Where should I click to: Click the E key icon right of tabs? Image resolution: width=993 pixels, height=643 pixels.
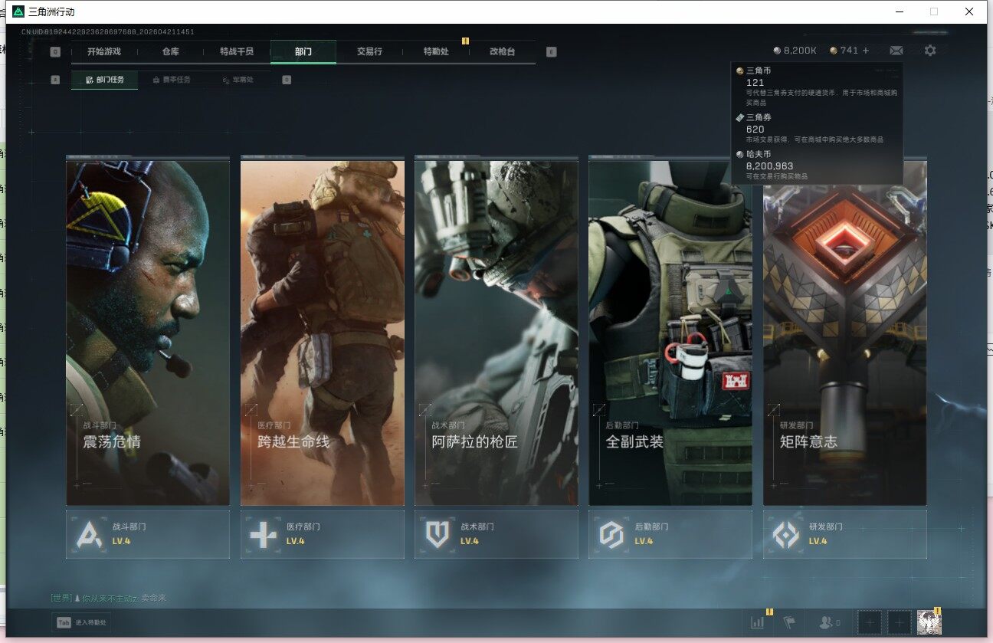[x=552, y=52]
